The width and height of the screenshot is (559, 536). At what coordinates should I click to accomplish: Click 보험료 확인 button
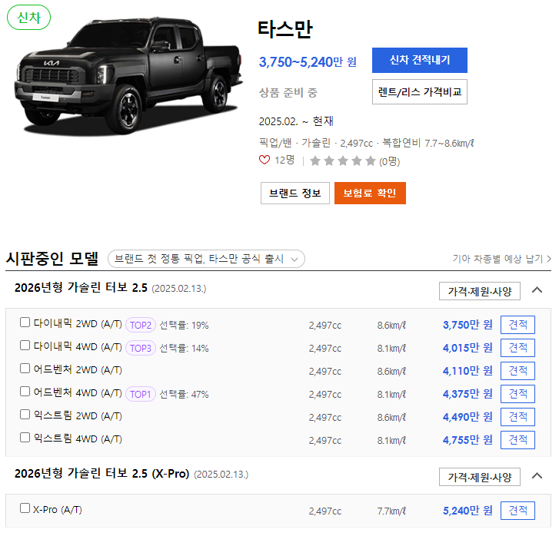(x=370, y=193)
